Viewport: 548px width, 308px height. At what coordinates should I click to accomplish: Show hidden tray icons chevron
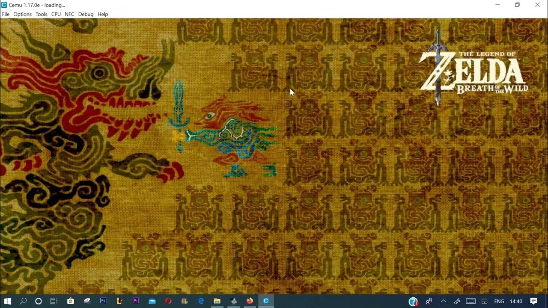pyautogui.click(x=444, y=301)
